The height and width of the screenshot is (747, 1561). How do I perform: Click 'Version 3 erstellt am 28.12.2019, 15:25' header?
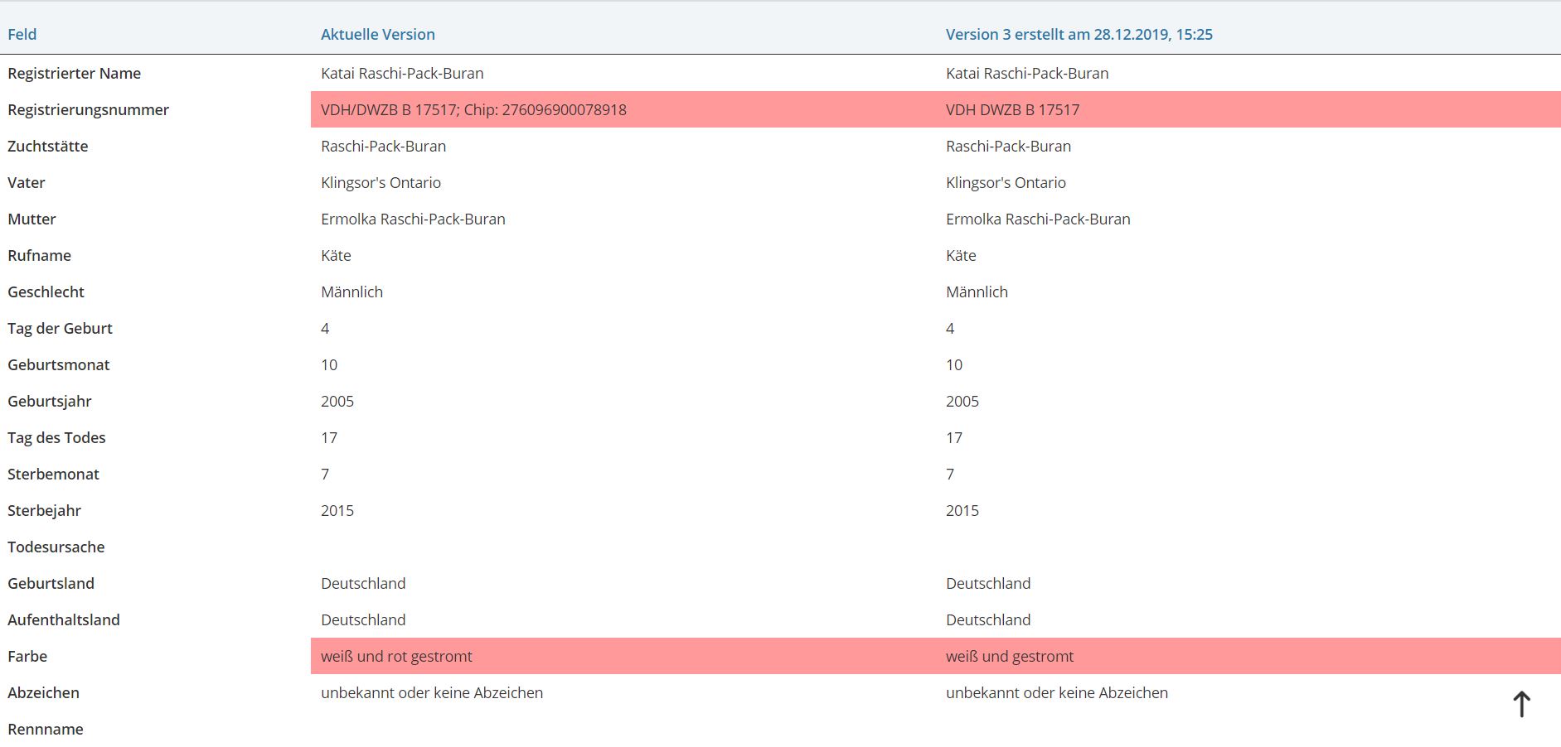point(1079,34)
